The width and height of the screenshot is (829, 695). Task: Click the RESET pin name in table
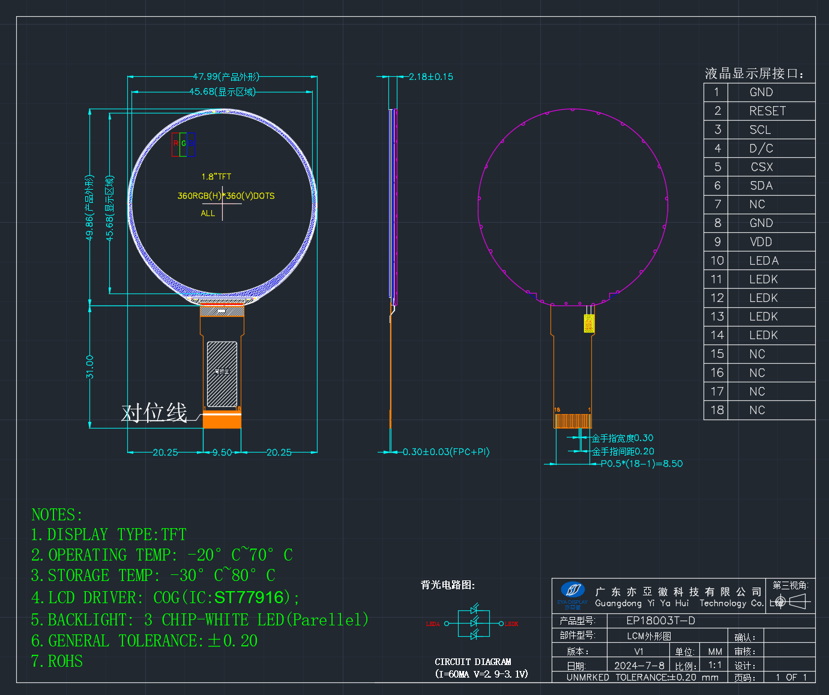(x=767, y=111)
